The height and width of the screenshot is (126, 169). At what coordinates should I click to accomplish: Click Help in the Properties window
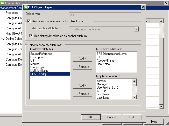coord(154,122)
